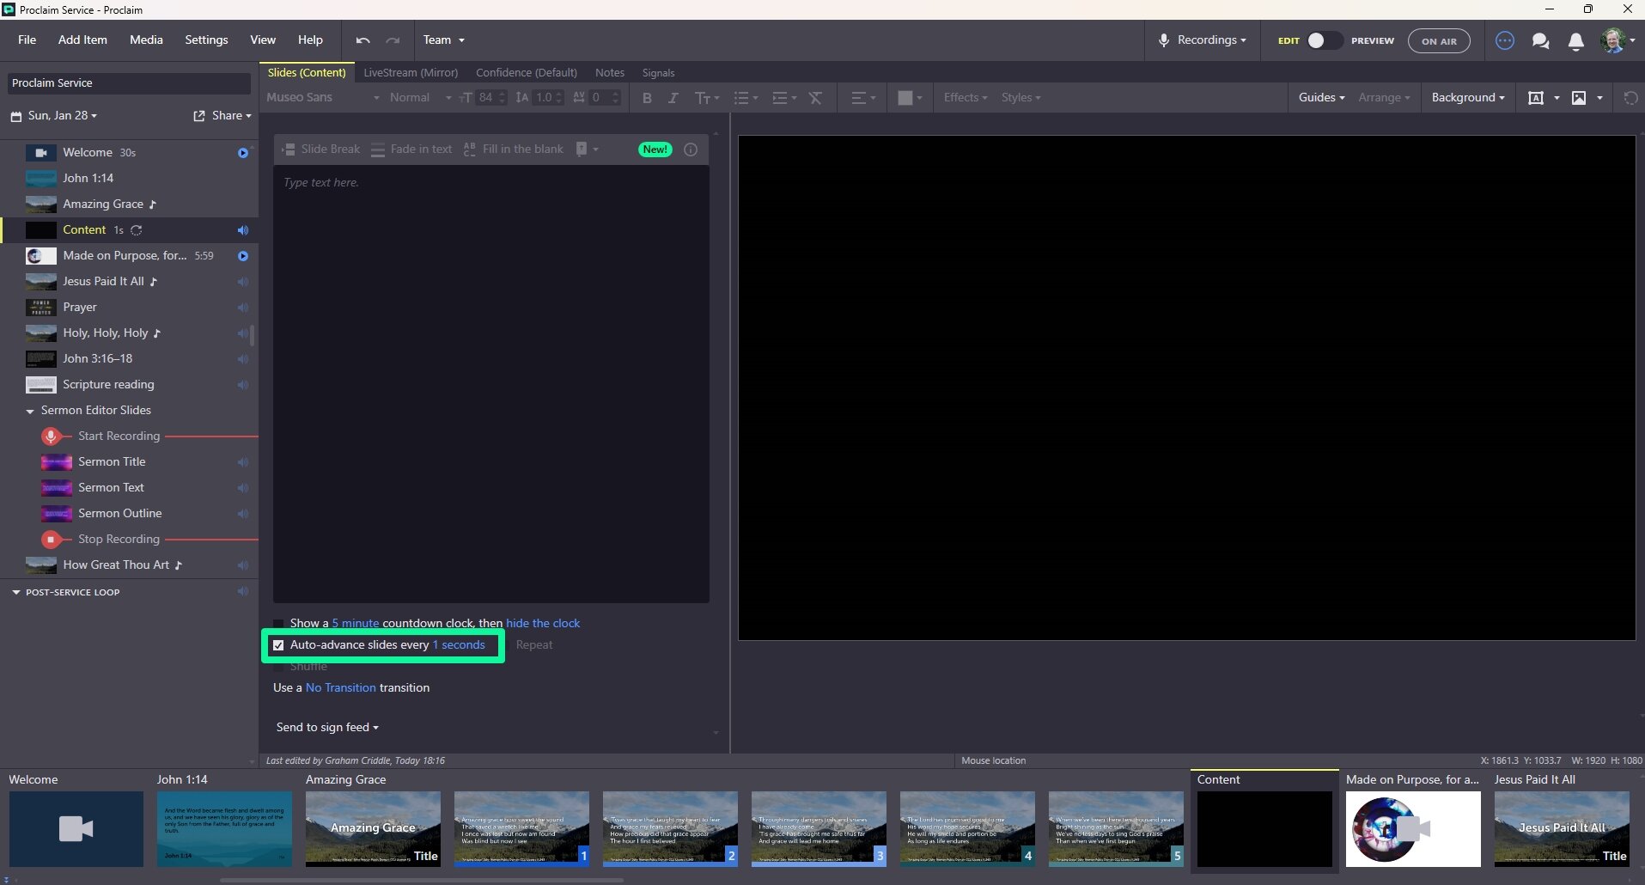Uncheck the Auto-advance slides checkbox
The image size is (1645, 885).
tap(278, 644)
